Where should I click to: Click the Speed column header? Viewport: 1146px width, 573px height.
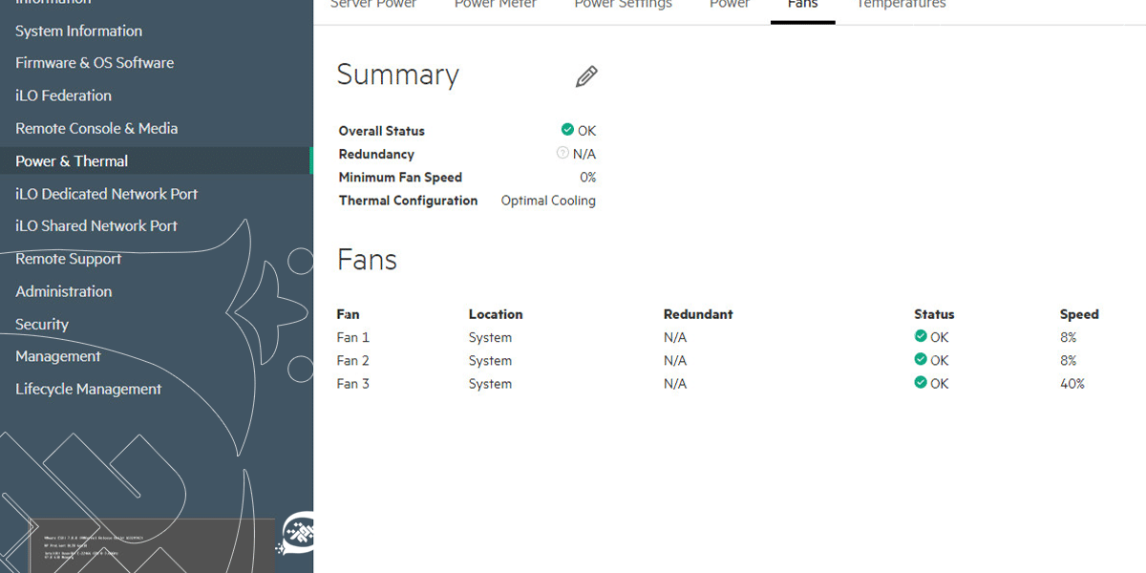pos(1079,314)
